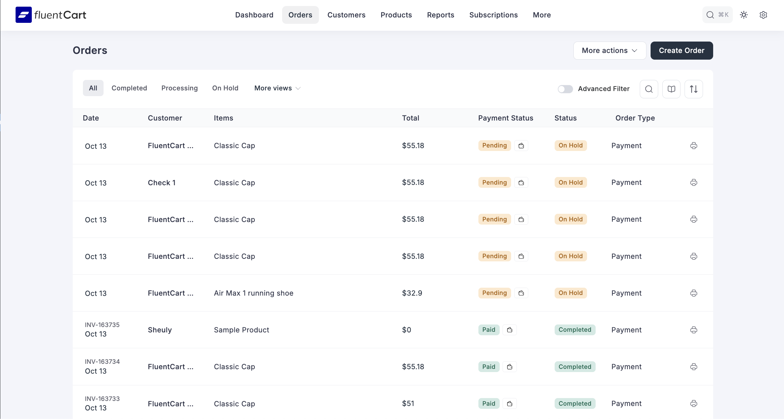Click the sort arrows icon
The image size is (784, 419).
pyautogui.click(x=693, y=89)
